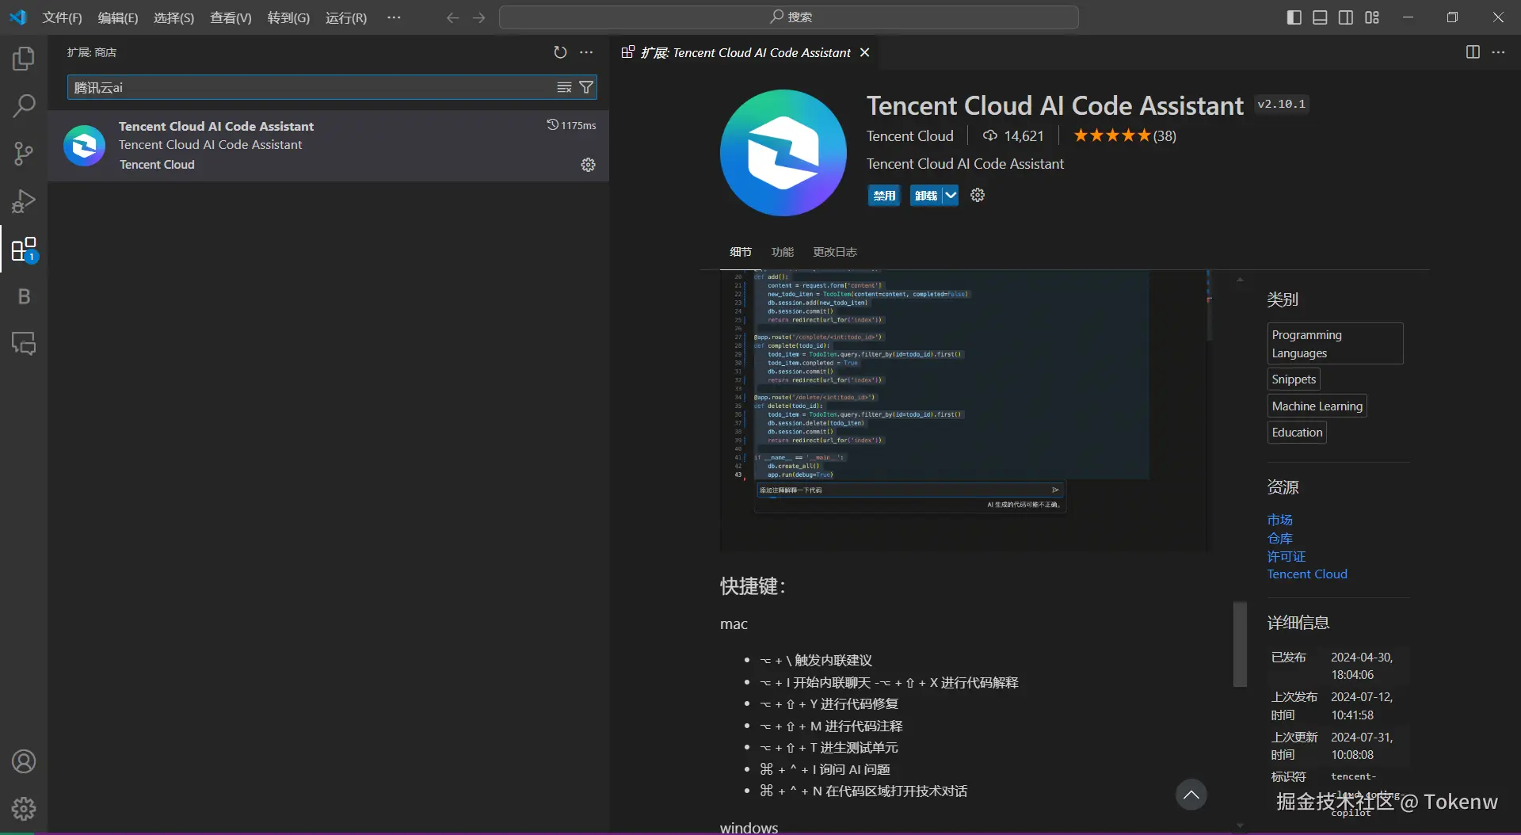Refresh the extensions marketplace list
1521x835 pixels.
[x=560, y=52]
